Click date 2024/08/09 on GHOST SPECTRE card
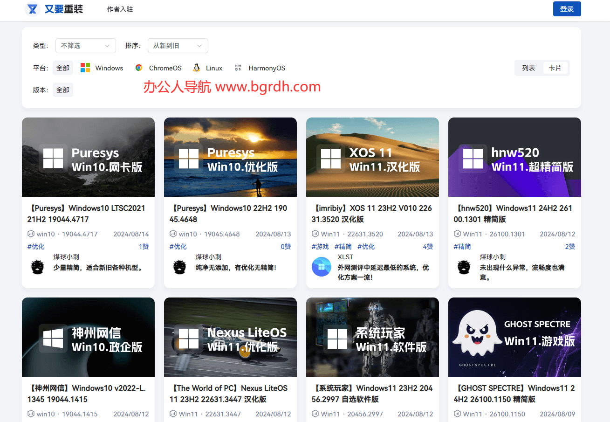 (558, 414)
